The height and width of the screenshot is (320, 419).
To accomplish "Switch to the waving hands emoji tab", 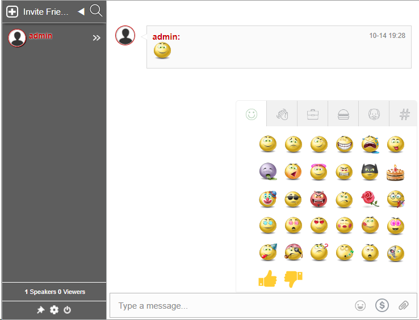I will 282,114.
